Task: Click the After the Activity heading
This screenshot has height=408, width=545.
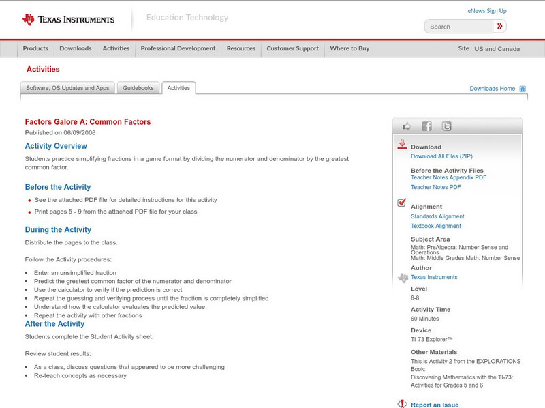Action: point(54,324)
